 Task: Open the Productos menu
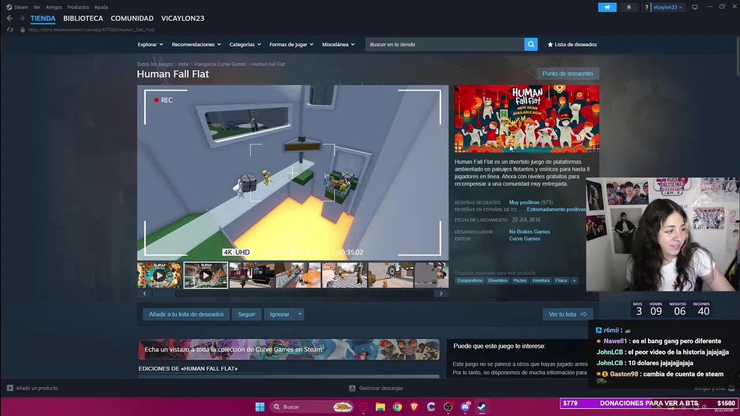78,7
